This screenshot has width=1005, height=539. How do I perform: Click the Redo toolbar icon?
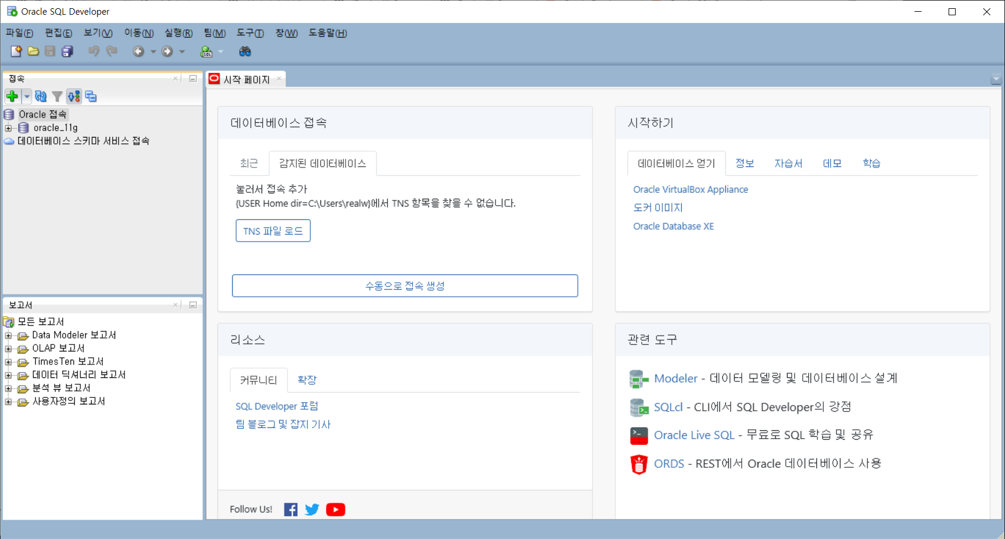112,51
